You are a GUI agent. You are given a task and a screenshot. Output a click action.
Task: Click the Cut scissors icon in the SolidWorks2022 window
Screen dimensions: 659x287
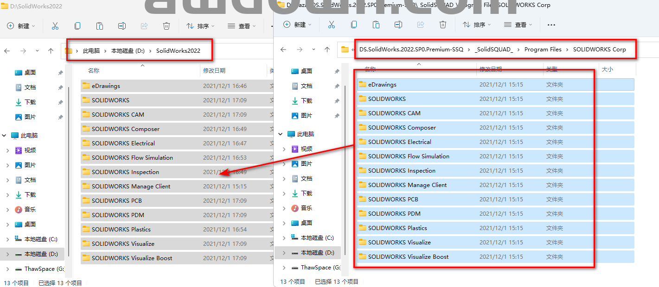(55, 26)
